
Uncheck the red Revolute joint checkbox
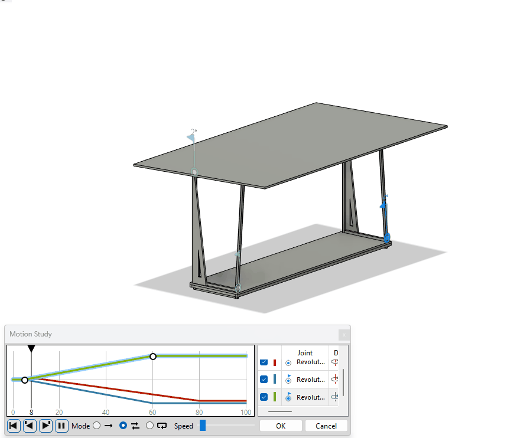(264, 362)
